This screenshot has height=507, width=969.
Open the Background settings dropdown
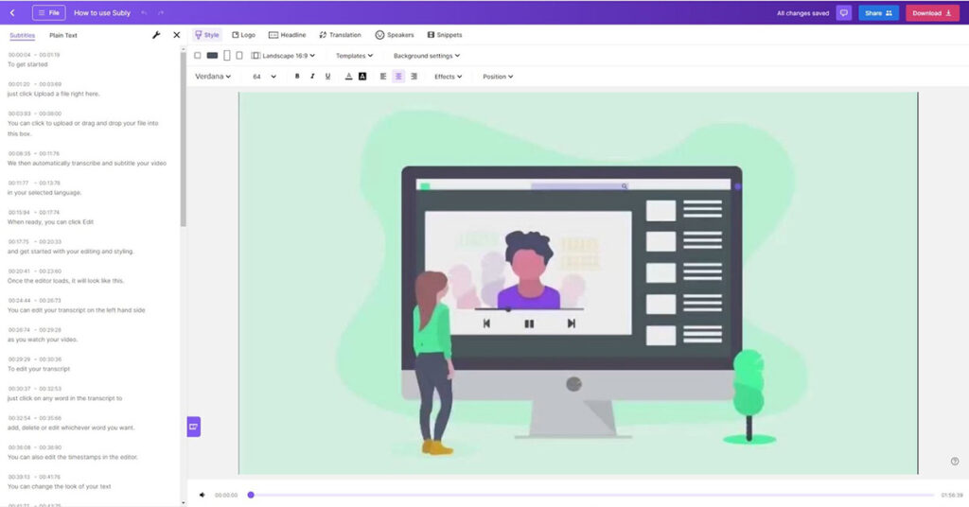(426, 56)
